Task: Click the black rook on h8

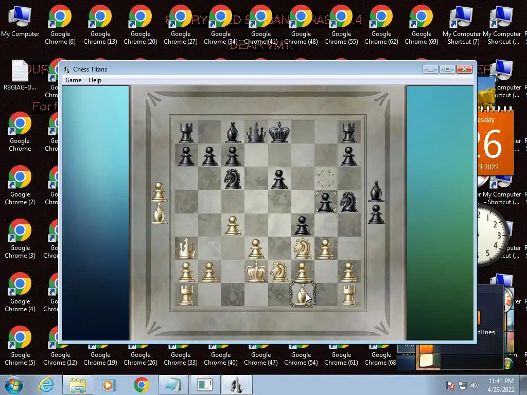Action: point(349,132)
